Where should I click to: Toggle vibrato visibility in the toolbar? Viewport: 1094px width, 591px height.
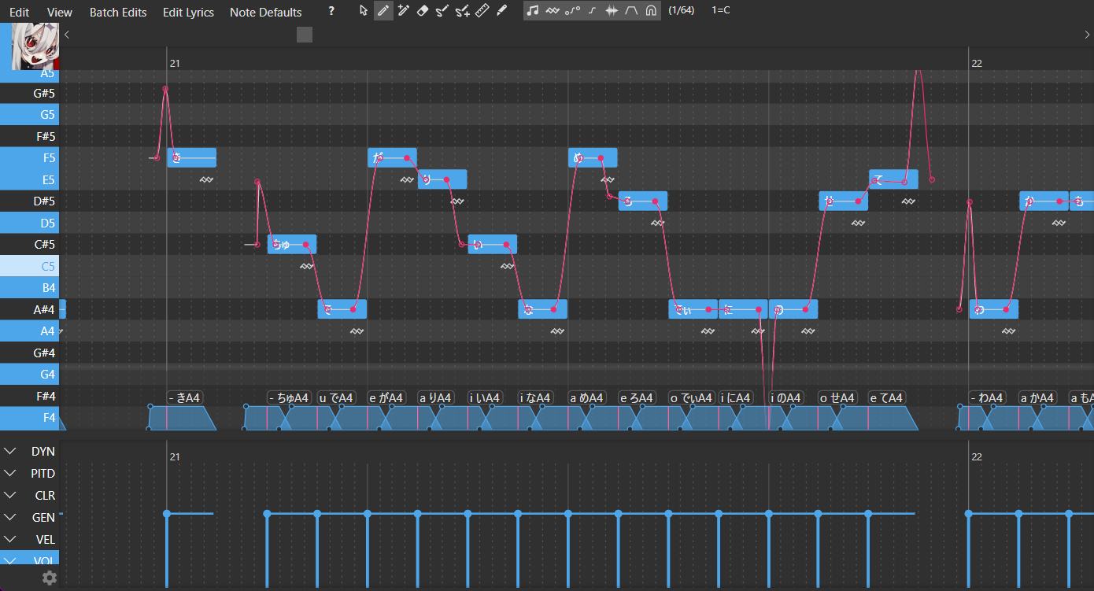coord(553,11)
